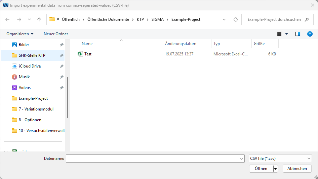Create folder with Neuer Ordner

point(56,34)
